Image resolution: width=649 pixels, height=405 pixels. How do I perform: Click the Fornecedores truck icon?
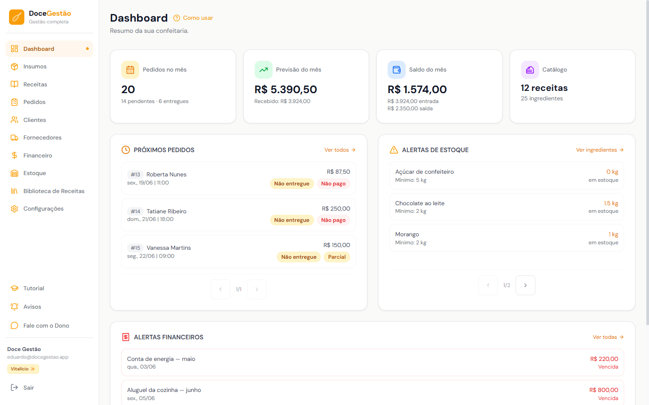pyautogui.click(x=14, y=138)
